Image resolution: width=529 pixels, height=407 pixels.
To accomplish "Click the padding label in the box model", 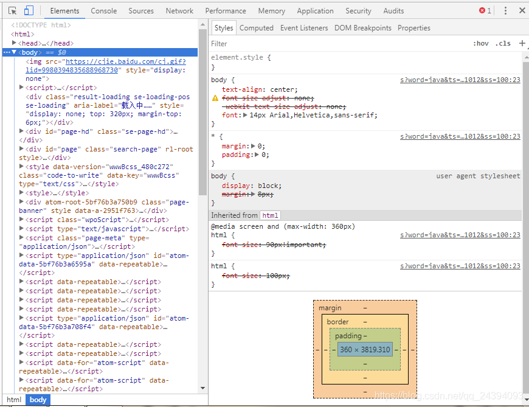I will (x=348, y=336).
